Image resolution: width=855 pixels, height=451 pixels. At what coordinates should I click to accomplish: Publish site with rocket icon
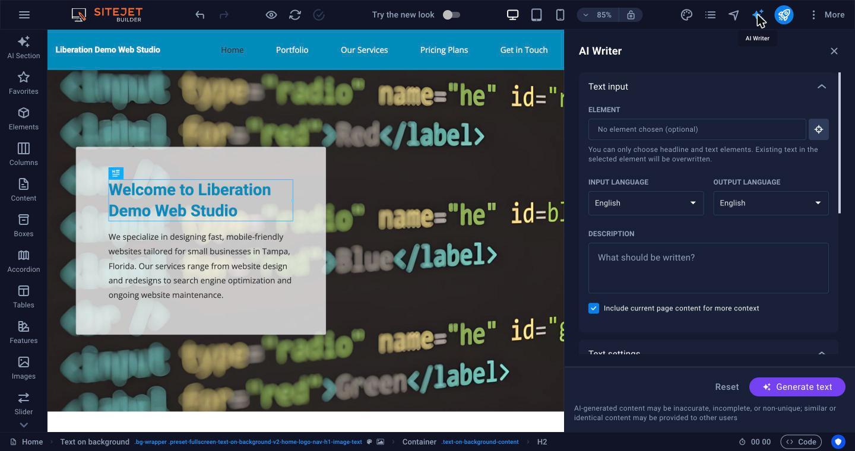[784, 15]
